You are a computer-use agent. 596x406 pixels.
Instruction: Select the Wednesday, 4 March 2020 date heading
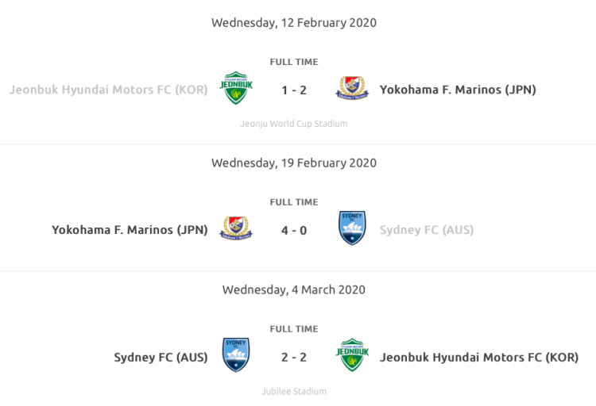pos(294,289)
